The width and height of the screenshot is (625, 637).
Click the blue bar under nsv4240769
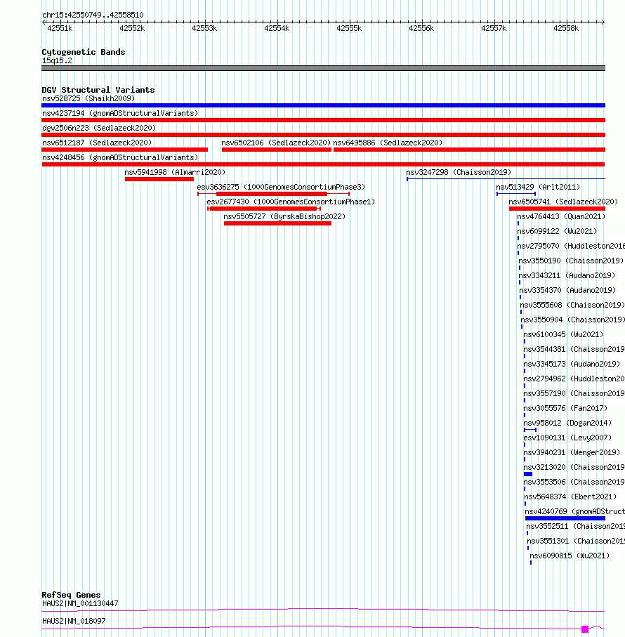[565, 518]
